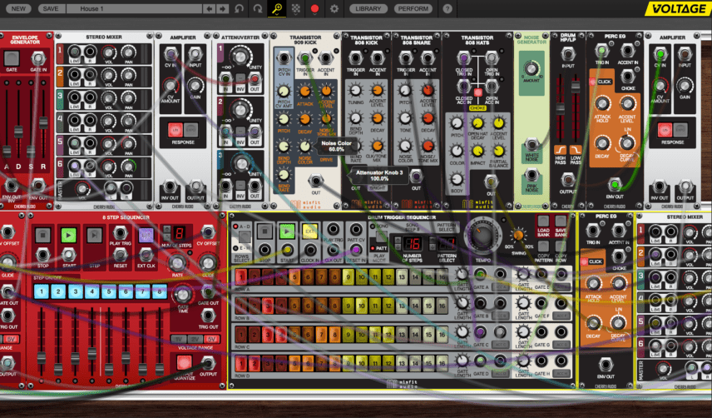This screenshot has width=712, height=418.
Task: Click the Undo arrow icon
Action: pos(239,8)
